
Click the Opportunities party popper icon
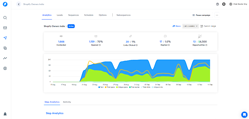click(x=200, y=36)
